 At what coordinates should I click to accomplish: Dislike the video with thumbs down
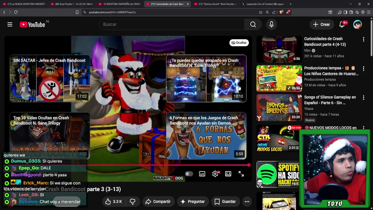point(133,202)
